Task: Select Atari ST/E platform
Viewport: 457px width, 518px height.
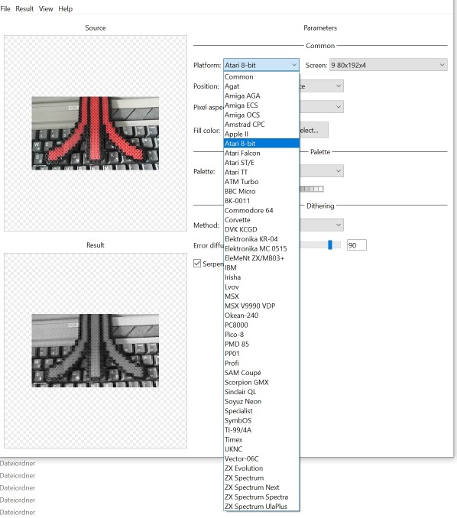Action: (x=261, y=163)
